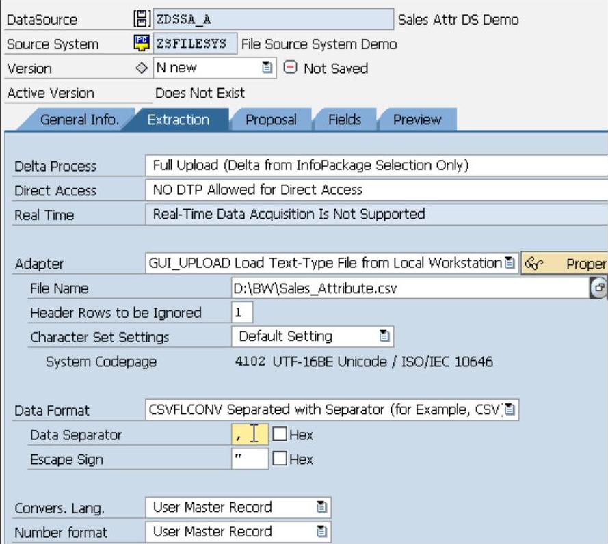Open the Version dropdown showing N new

pos(266,68)
